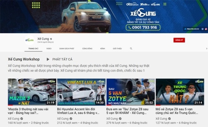Click the title 'Bỏ Hyundai Accent lên đời Vinfast'
Viewport: 208px width, 127px height.
click(x=78, y=111)
